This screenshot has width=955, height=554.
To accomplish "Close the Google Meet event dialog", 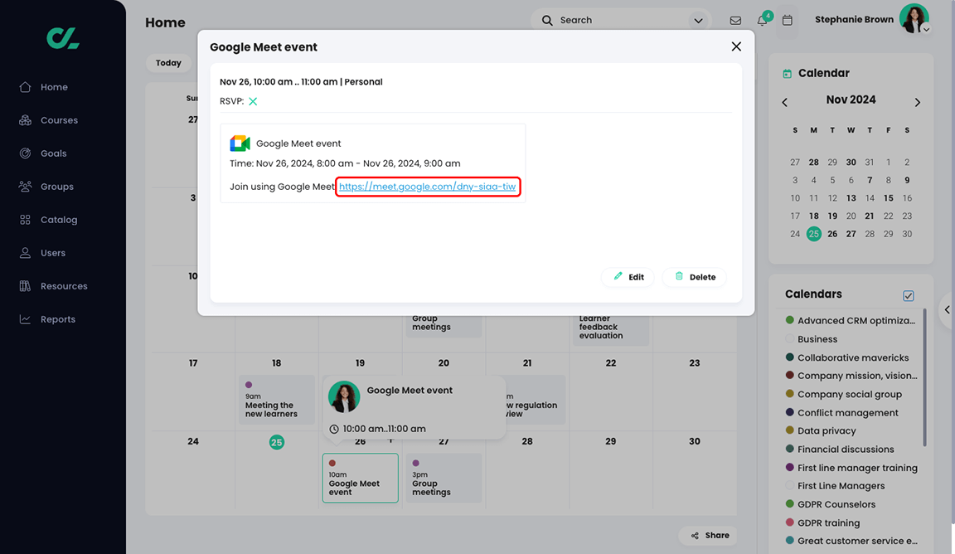I will 736,46.
